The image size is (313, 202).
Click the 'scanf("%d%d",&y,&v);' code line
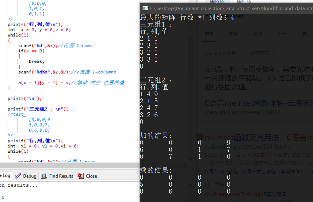tap(44, 72)
